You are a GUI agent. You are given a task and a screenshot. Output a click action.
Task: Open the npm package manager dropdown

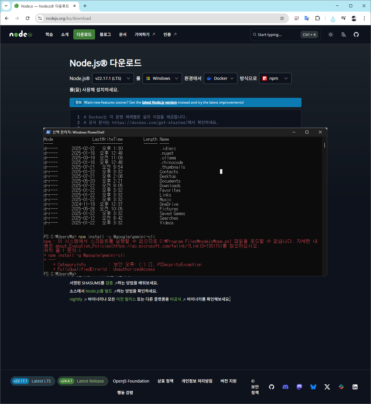tap(275, 78)
